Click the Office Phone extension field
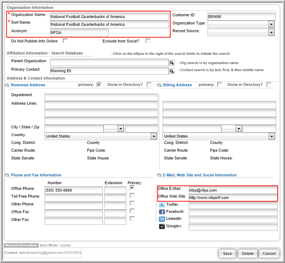Image resolution: width=285 pixels, height=263 pixels. click(115, 190)
